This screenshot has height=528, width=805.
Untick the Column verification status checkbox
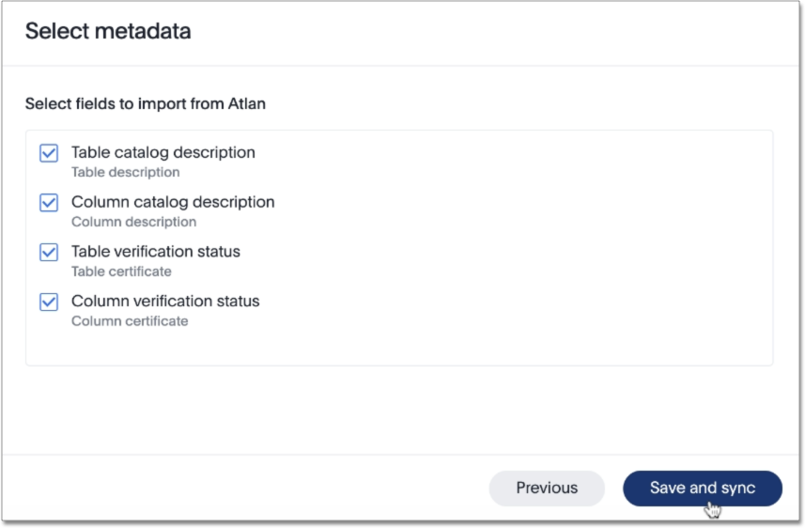pos(49,303)
